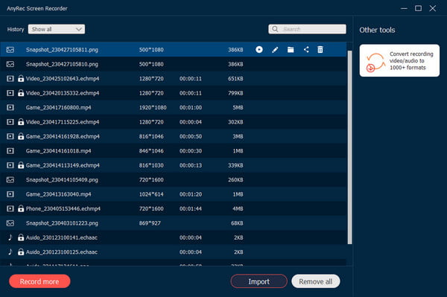
Task: Click lock icon beside Video_230425102643.echmp4
Action: [x=21, y=78]
